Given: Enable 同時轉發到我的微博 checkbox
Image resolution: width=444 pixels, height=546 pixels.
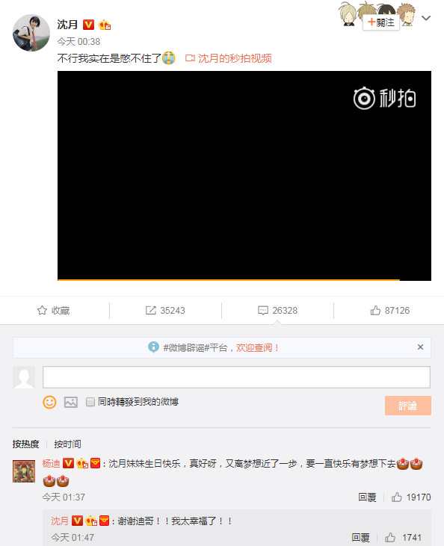Looking at the screenshot, I should click(90, 402).
